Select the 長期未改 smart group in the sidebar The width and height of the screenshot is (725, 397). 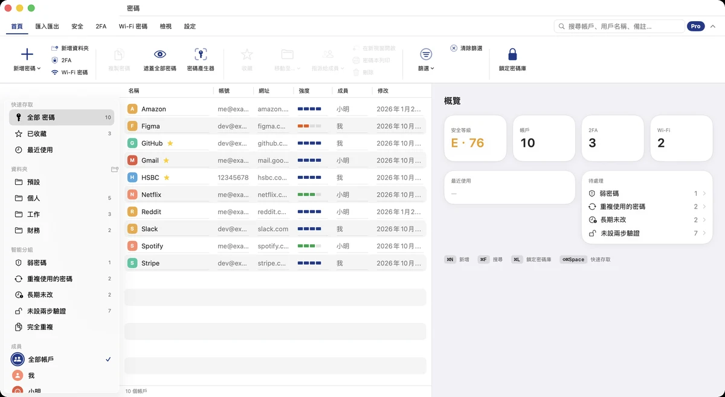62,295
